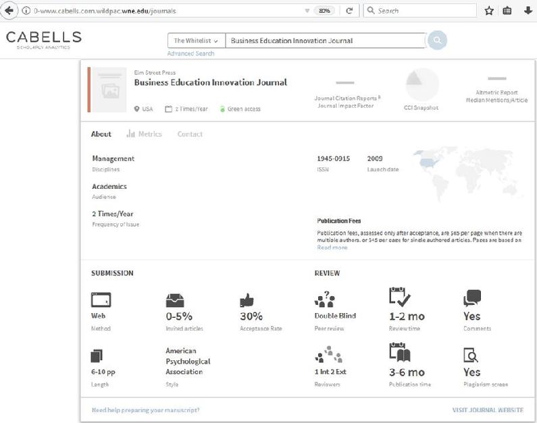This screenshot has height=423, width=537.
Task: Click the journal cover placeholder image
Action: click(110, 90)
